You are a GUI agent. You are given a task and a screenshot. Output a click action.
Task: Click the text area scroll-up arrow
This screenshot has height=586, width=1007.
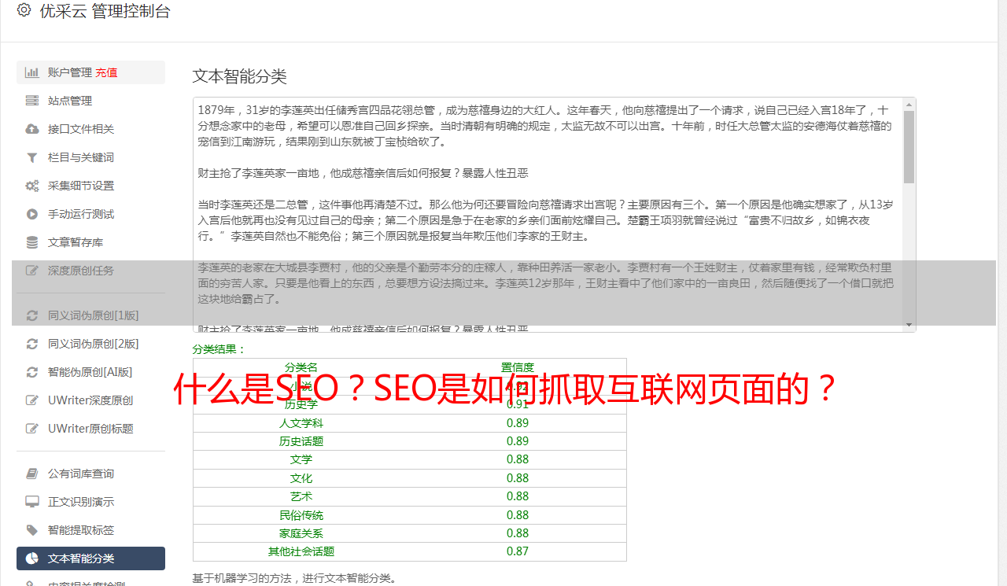pyautogui.click(x=909, y=104)
